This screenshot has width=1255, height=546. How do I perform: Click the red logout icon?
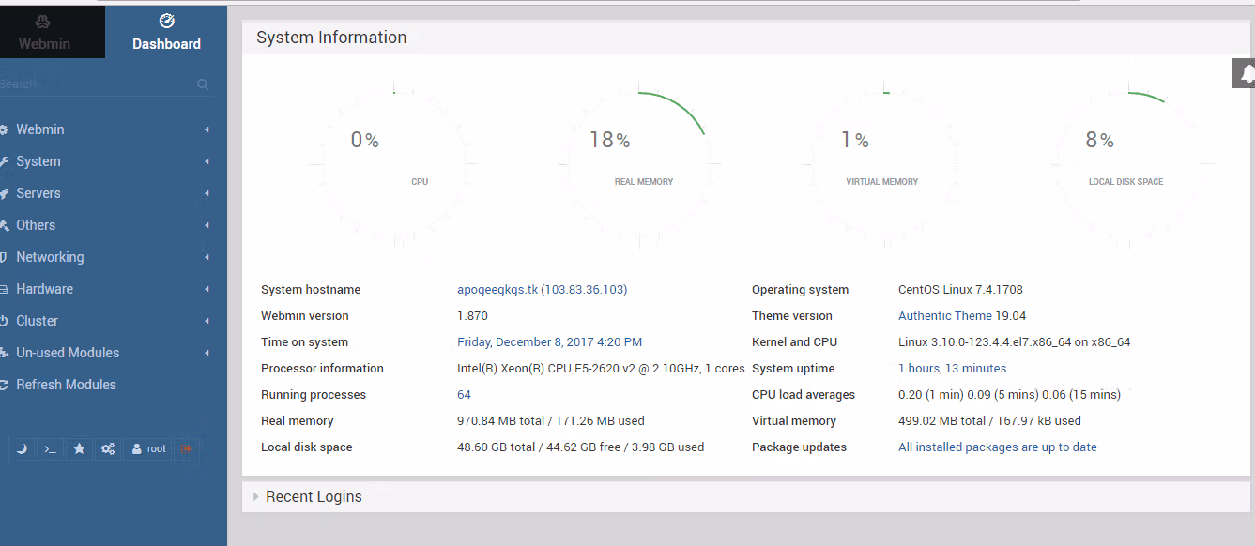coord(187,449)
